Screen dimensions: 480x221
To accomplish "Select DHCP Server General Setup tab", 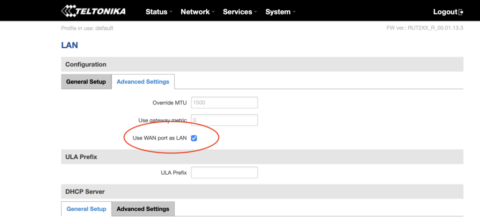I will 86,209.
